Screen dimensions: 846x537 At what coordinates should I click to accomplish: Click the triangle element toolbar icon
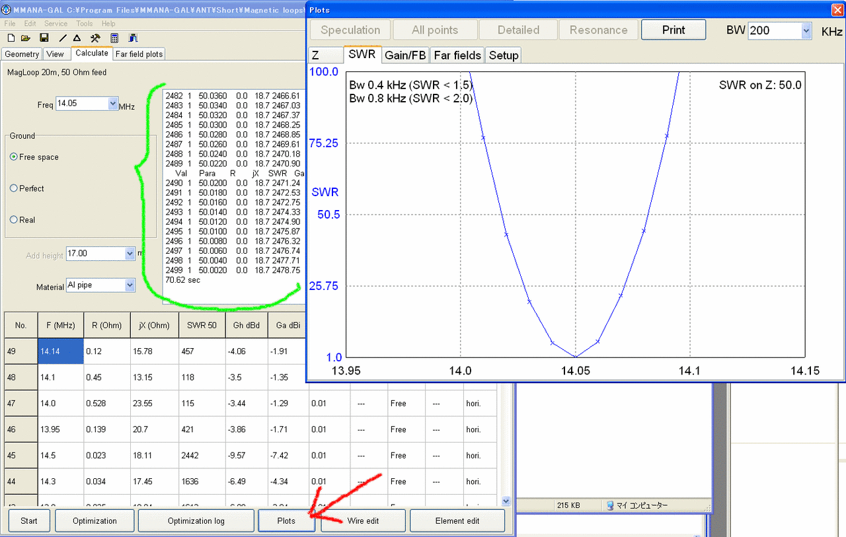[77, 38]
